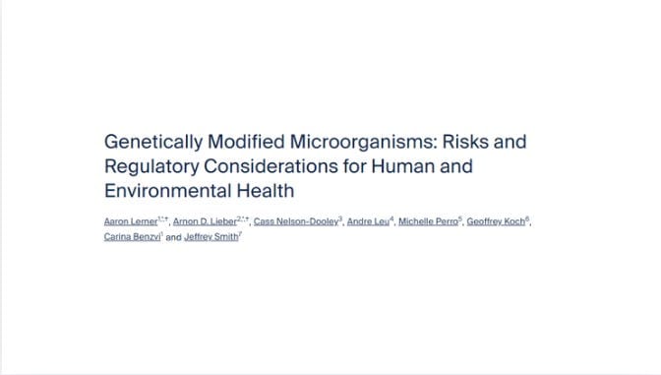Click the Geoffrey Koch author link
This screenshot has width=661, height=375.
(x=496, y=221)
